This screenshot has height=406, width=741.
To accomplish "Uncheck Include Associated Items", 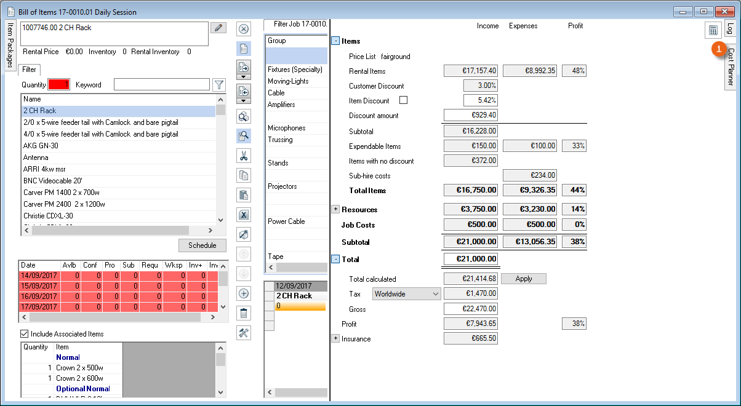I will (25, 334).
